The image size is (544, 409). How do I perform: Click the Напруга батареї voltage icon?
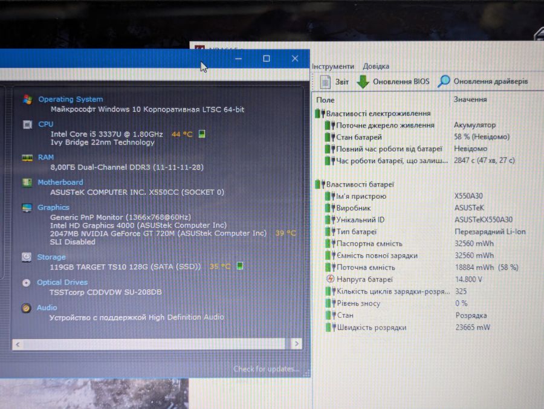[x=330, y=279]
